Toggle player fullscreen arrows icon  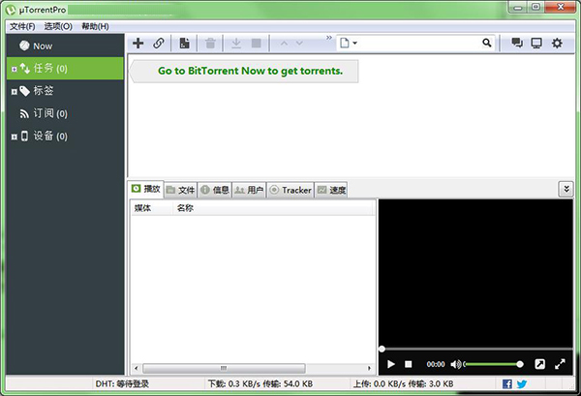click(x=560, y=364)
